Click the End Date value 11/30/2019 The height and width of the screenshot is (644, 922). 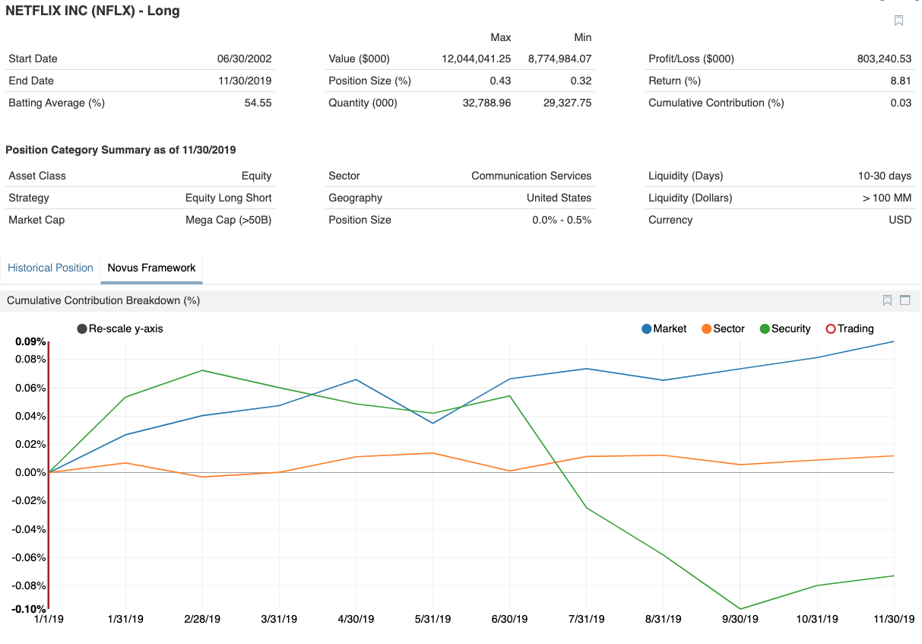point(244,81)
